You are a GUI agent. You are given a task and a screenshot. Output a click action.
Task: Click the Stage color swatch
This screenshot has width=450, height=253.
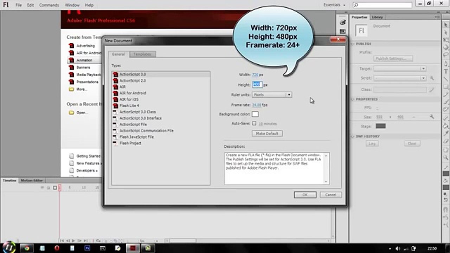pos(380,126)
